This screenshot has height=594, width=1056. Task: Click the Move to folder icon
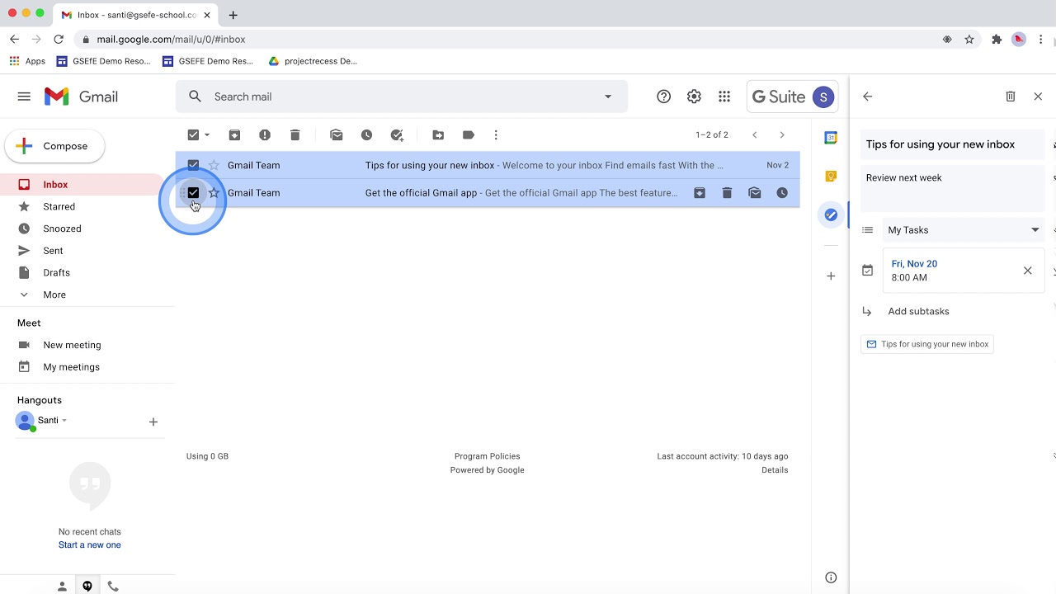tap(438, 135)
